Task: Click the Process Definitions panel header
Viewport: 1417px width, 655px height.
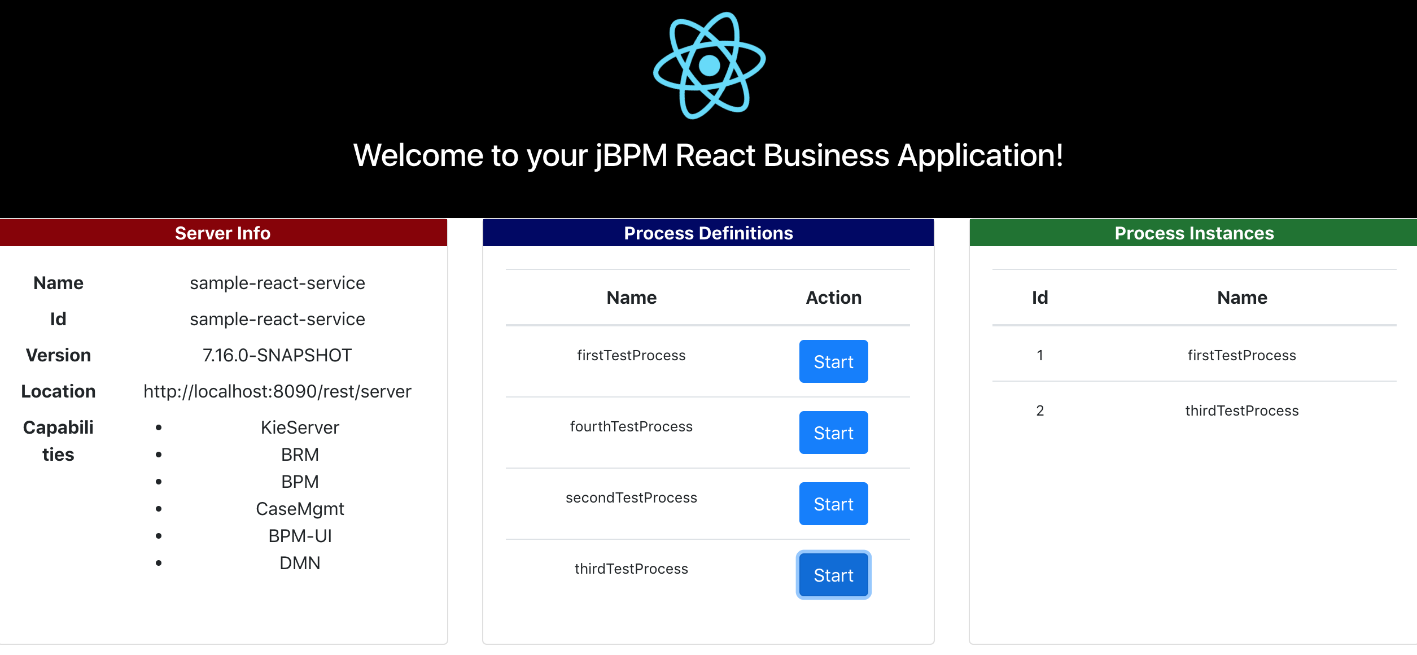Action: tap(708, 233)
